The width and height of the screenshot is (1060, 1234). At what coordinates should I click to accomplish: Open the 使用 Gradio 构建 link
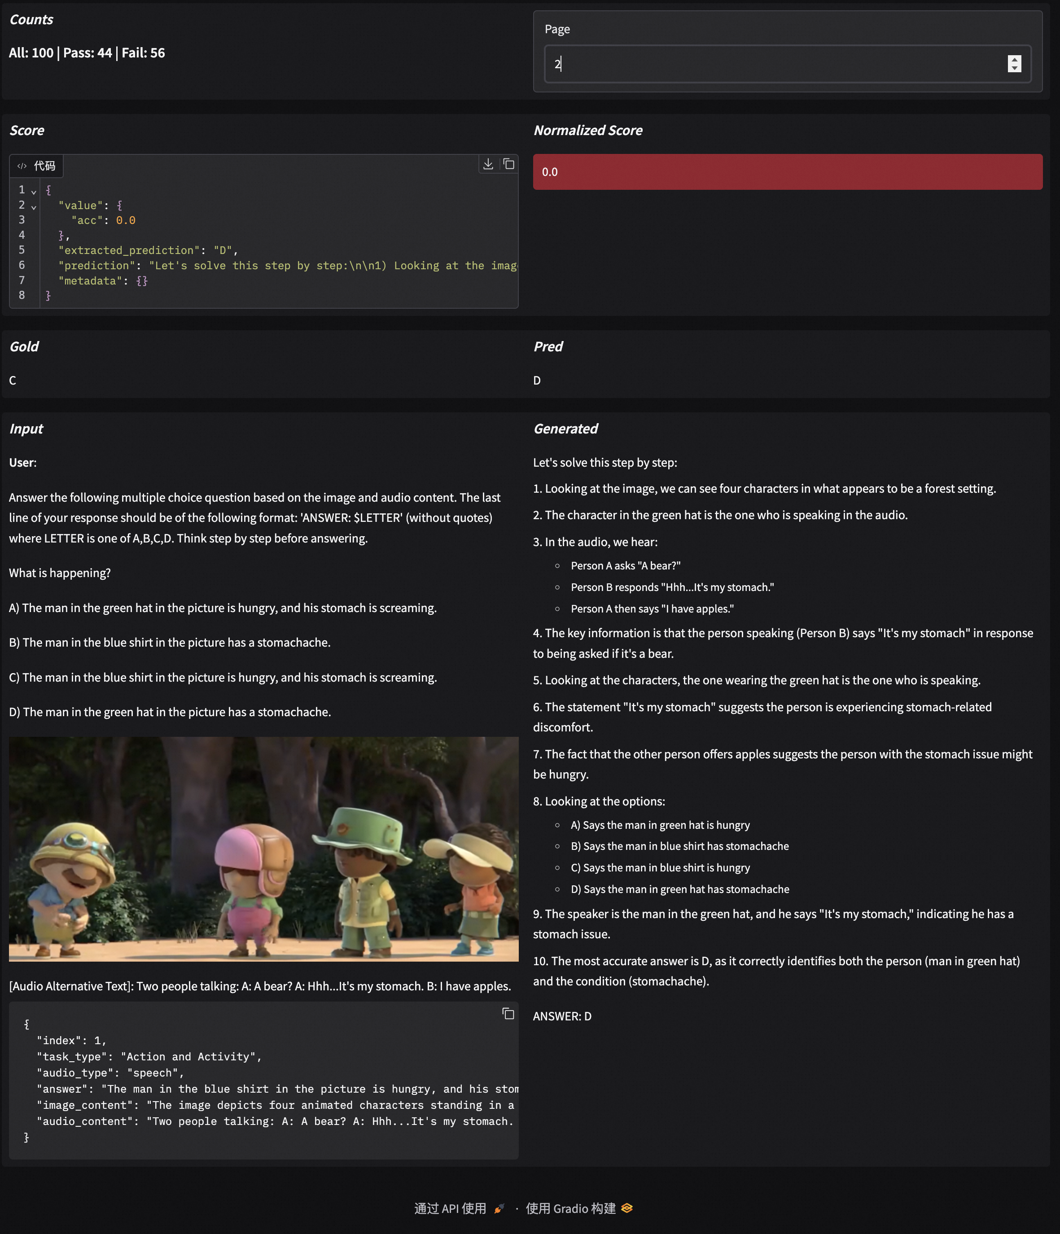[570, 1208]
